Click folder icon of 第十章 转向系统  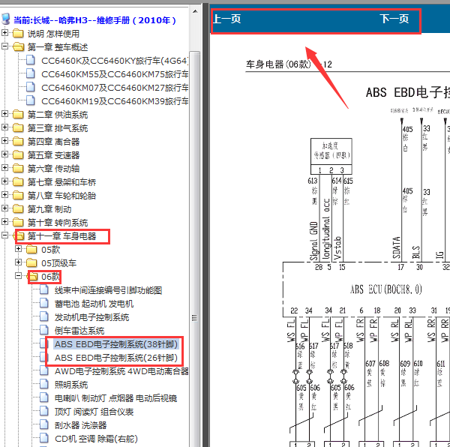point(18,222)
